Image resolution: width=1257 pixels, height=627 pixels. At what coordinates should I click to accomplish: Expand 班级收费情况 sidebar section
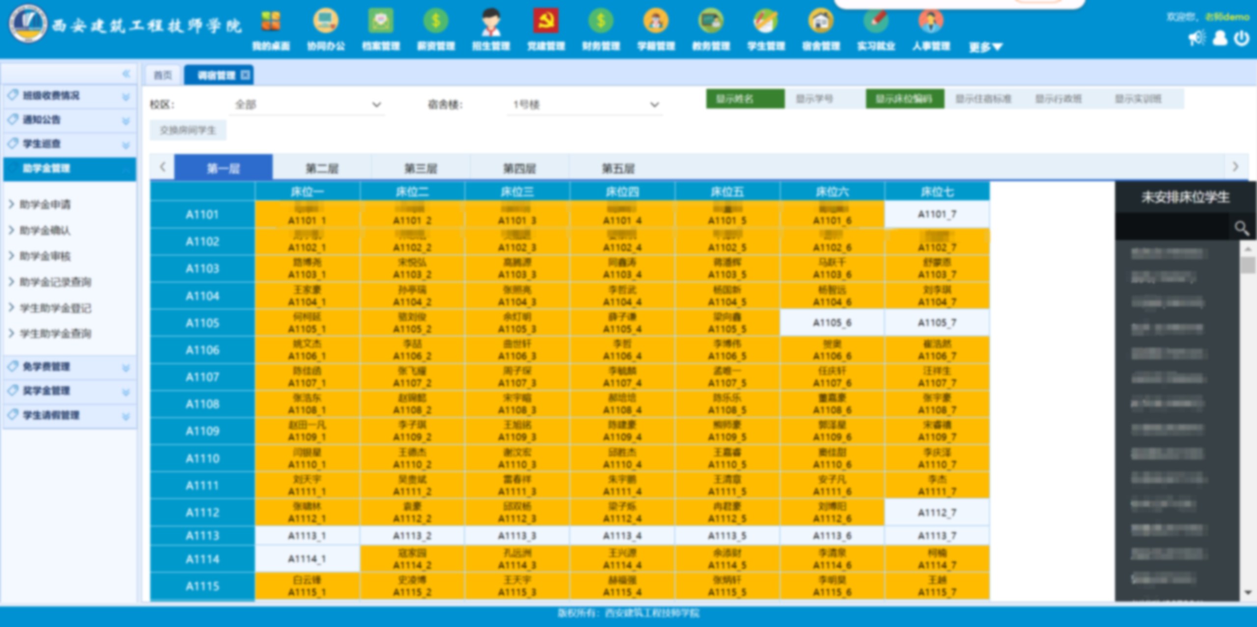click(x=69, y=96)
